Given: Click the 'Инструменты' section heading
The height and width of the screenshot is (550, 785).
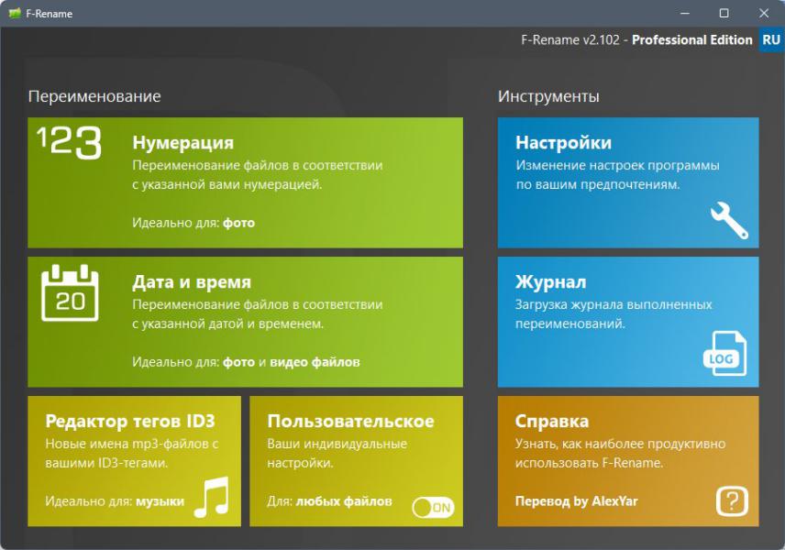Looking at the screenshot, I should coord(548,96).
